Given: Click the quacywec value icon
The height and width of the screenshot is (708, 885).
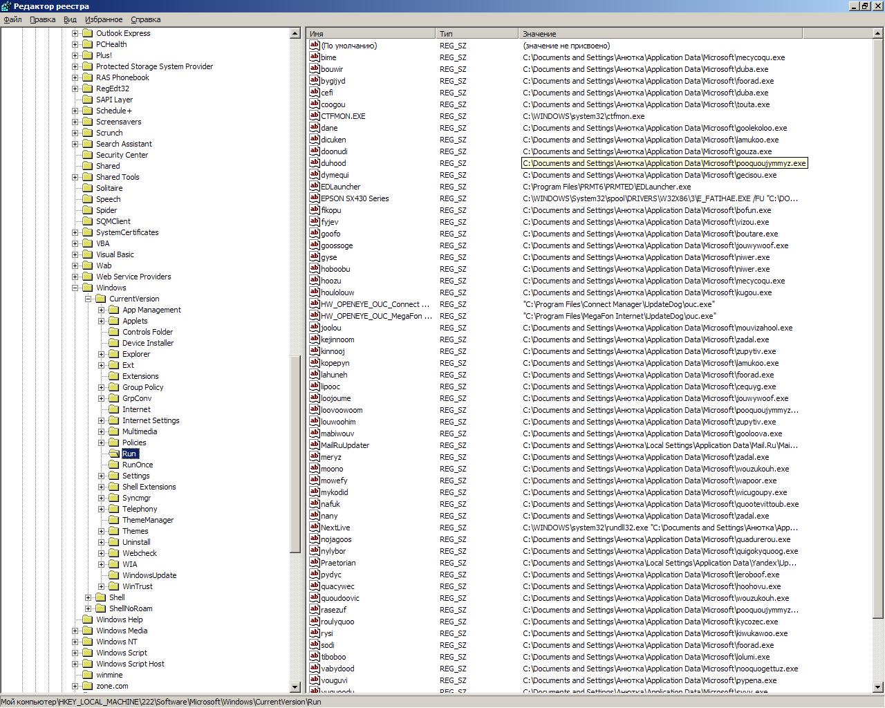Looking at the screenshot, I should 315,586.
